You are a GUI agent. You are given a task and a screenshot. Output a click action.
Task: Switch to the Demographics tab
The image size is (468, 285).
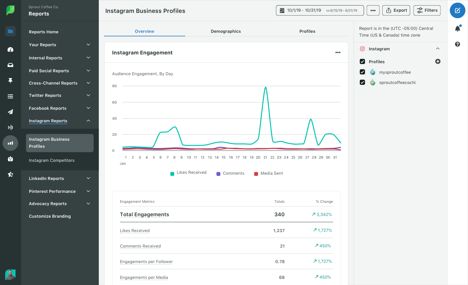(x=226, y=31)
